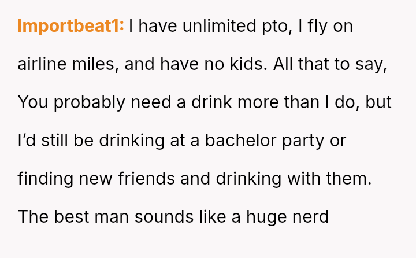Click the phrase "airline miles"
The width and height of the screenshot is (416, 258).
pos(68,64)
